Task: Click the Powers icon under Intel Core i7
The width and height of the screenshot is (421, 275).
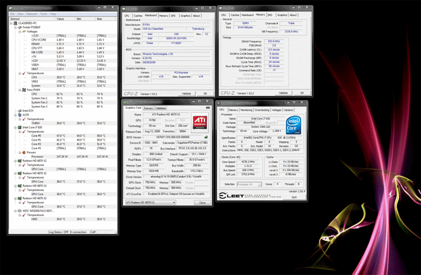Action: [x=24, y=152]
